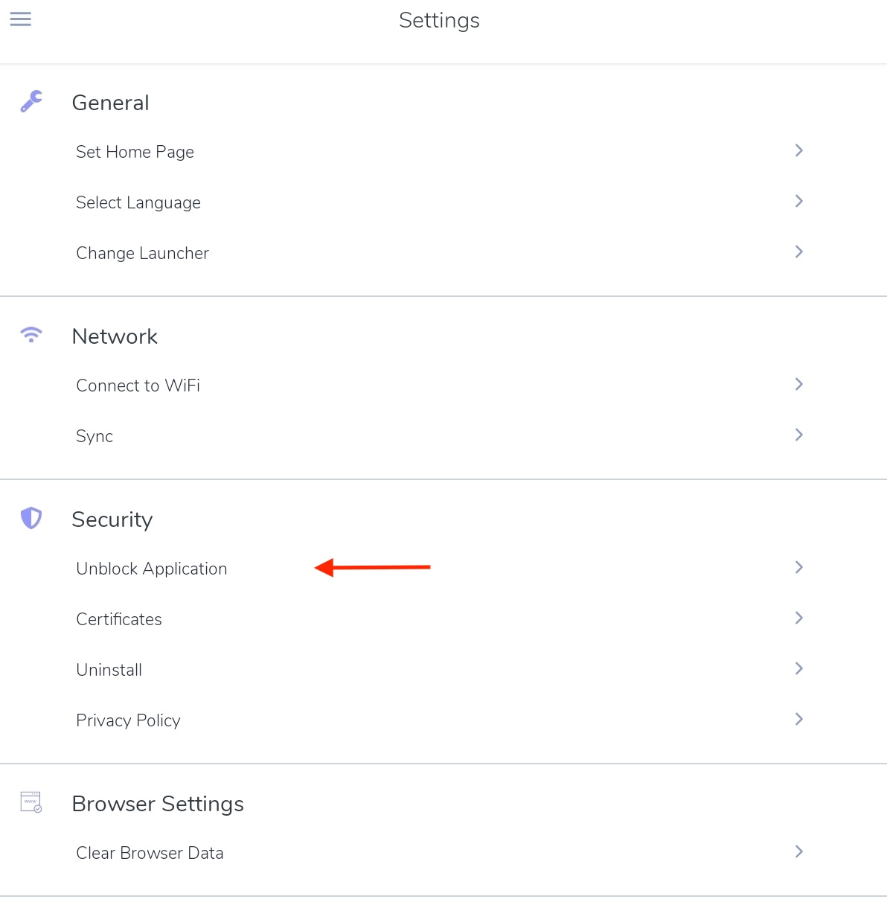
Task: Click the Browser Settings window icon
Action: (x=31, y=802)
